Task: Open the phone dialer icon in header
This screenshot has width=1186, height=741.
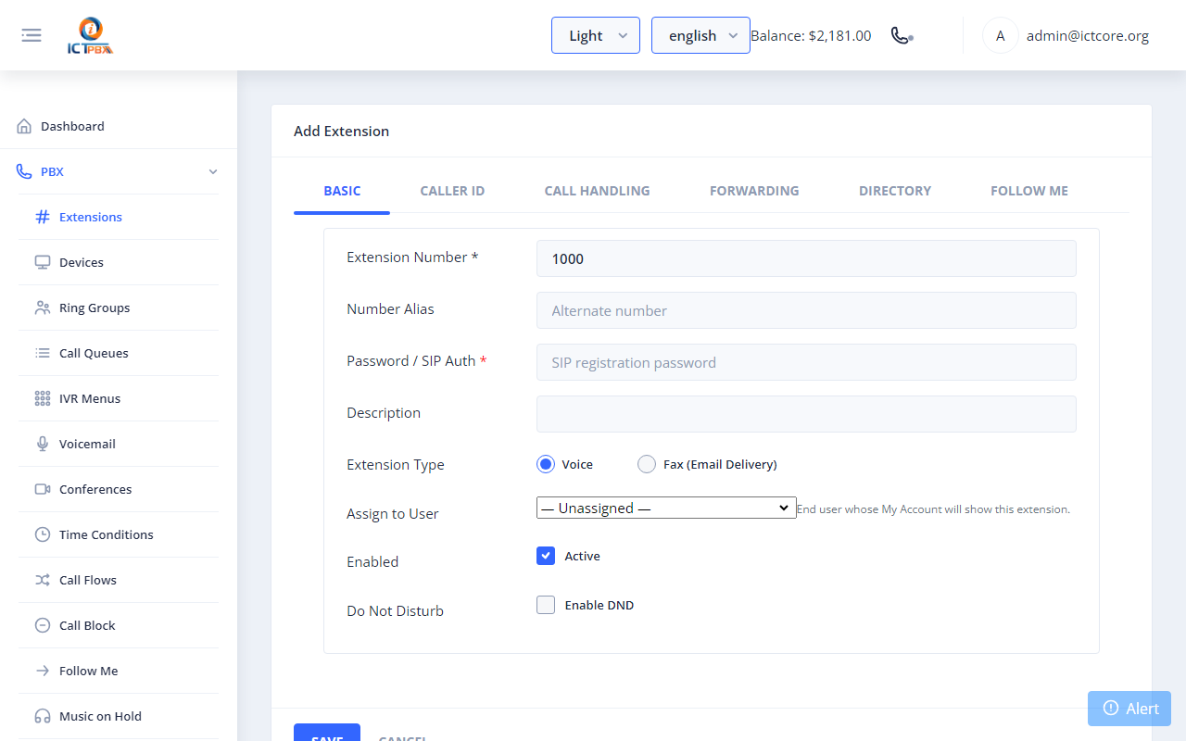Action: click(x=902, y=35)
